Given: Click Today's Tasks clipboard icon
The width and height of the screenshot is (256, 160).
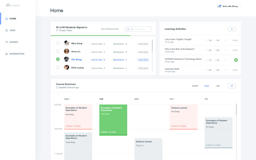Looking at the screenshot, I should click(57, 30).
